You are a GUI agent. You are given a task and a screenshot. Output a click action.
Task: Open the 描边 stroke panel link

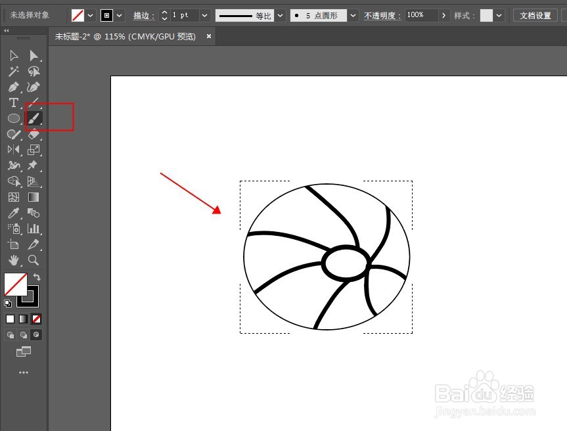[x=144, y=16]
